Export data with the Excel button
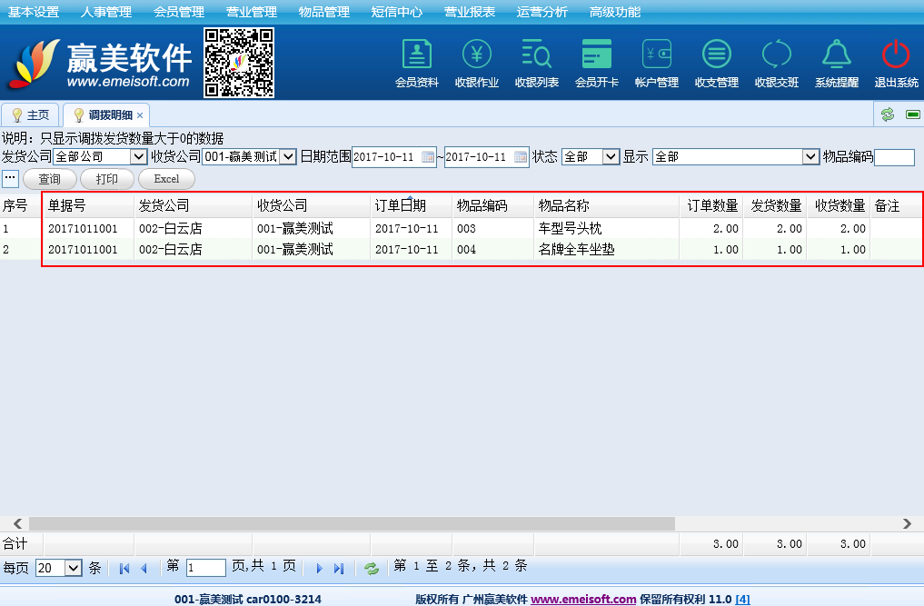 coord(166,179)
